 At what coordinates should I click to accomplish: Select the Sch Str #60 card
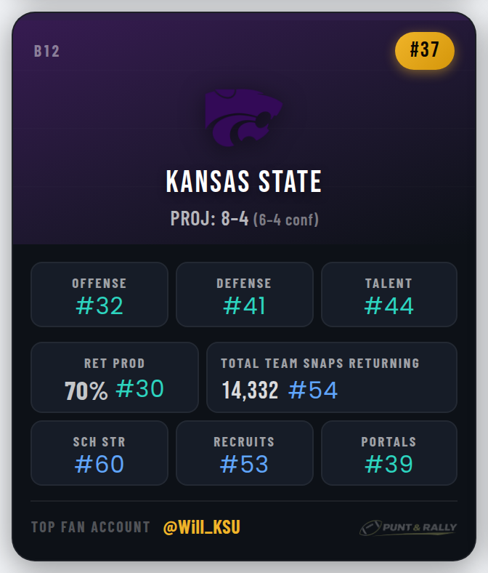coord(99,453)
